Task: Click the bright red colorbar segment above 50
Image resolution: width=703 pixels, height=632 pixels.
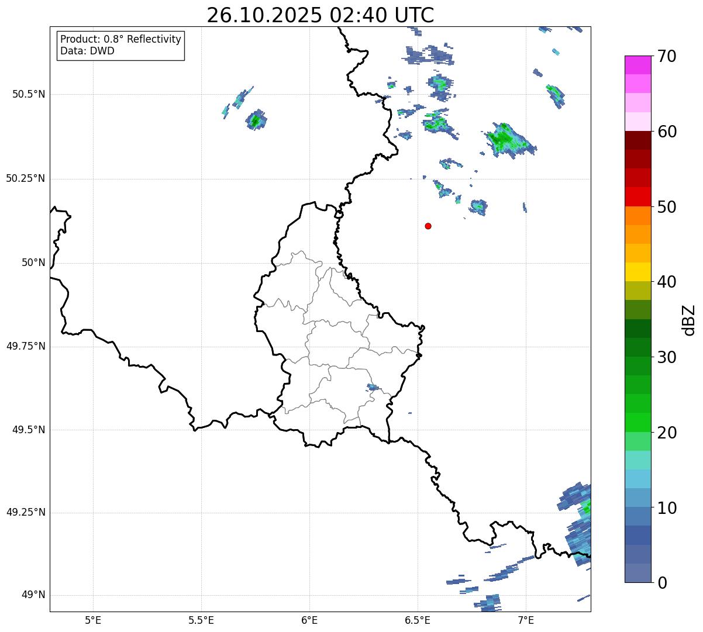Action: click(637, 196)
